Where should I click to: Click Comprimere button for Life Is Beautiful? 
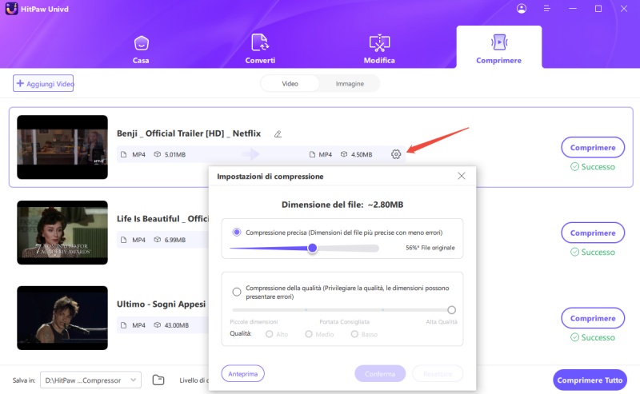coord(593,233)
